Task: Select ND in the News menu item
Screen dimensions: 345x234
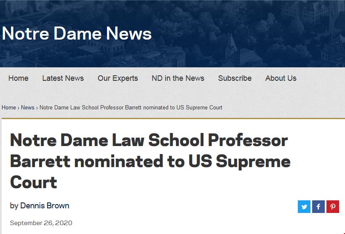Action: coord(178,78)
